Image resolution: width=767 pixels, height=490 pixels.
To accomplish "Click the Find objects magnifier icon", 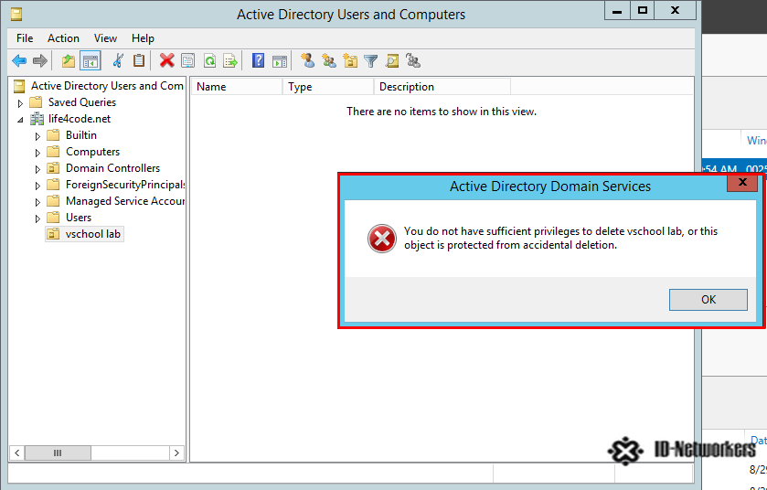I will click(392, 60).
